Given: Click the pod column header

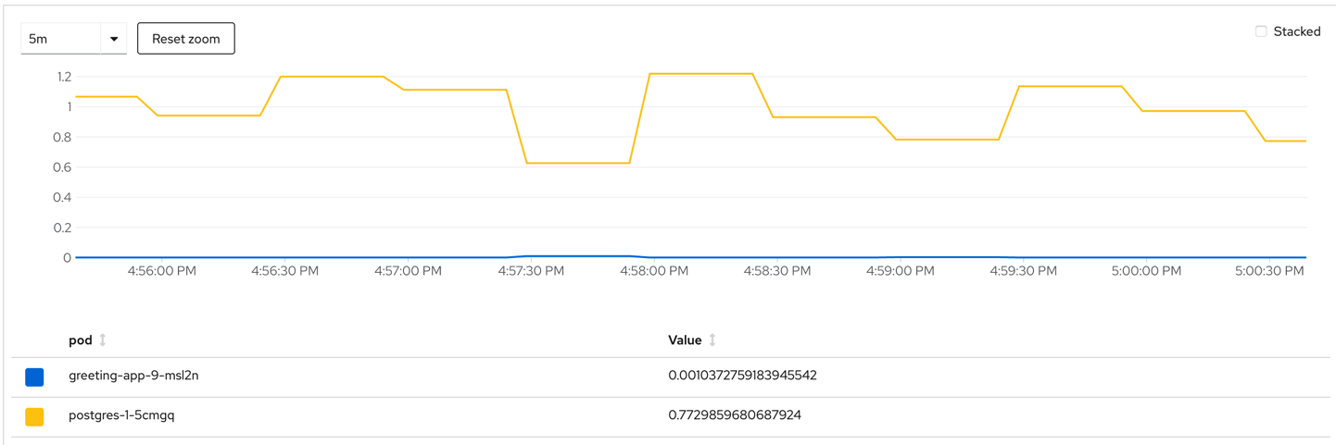Looking at the screenshot, I should (81, 340).
